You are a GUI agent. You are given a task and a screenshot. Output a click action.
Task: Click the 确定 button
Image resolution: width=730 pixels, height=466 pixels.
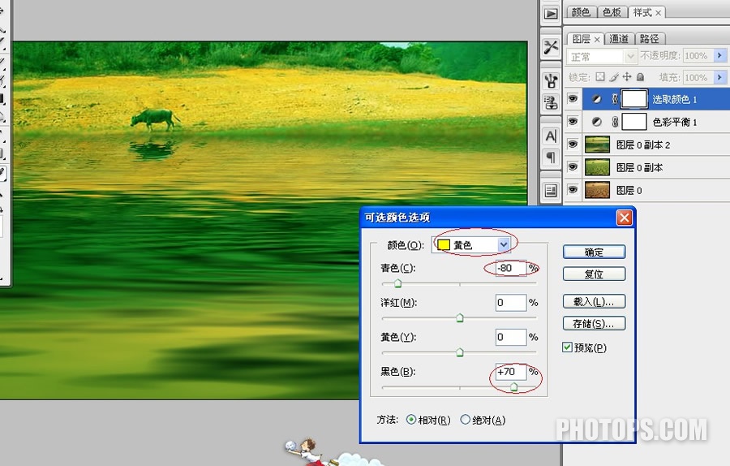tap(594, 252)
